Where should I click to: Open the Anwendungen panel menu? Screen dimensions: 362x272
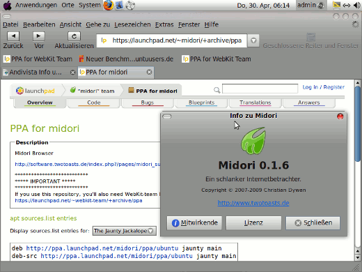(x=36, y=5)
